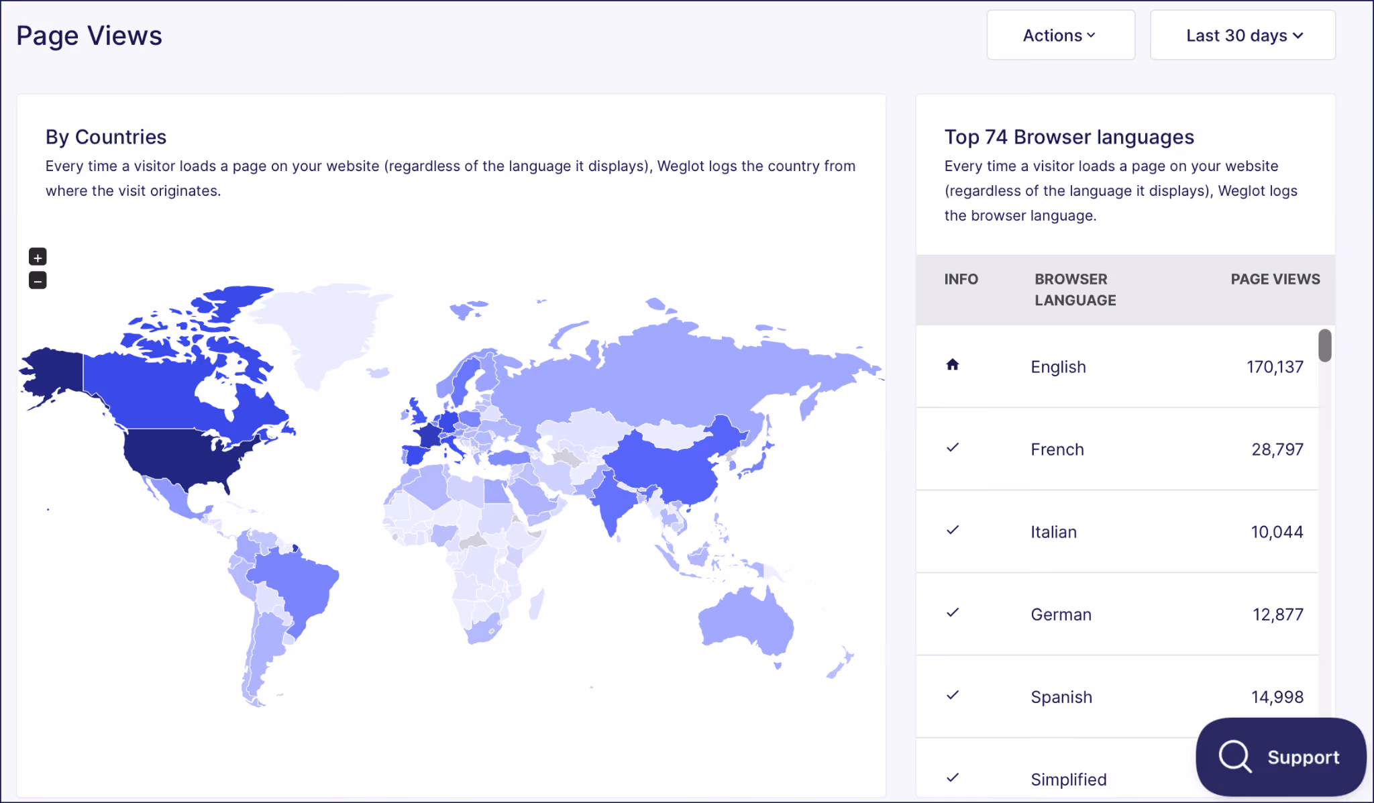The width and height of the screenshot is (1374, 803).
Task: Click the 28,797 page views value
Action: (1277, 449)
